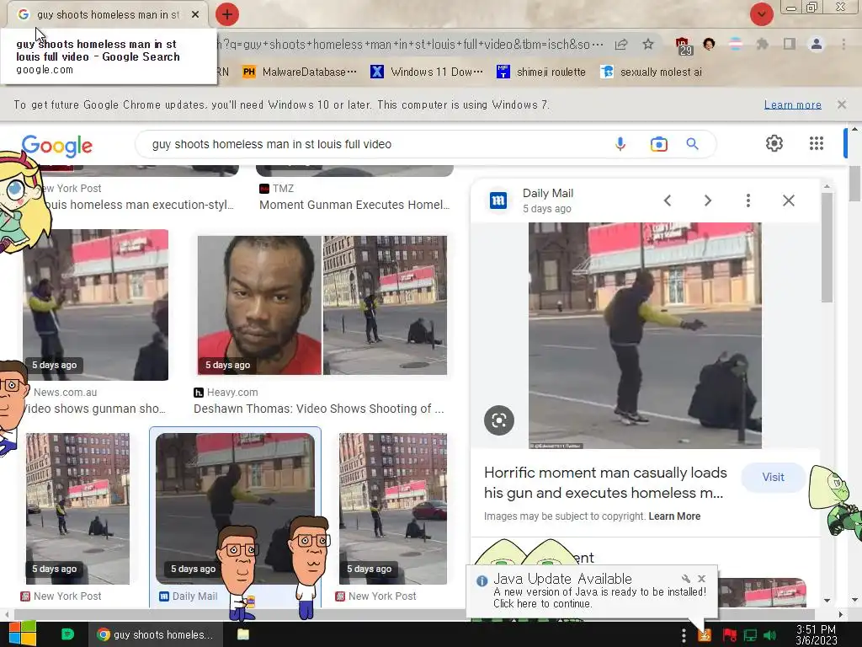Show hidden tray icons
Screen dimensions: 862x647
[x=684, y=635]
